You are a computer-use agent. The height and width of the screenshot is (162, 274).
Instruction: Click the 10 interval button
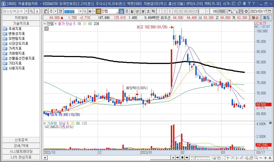click(x=175, y=11)
